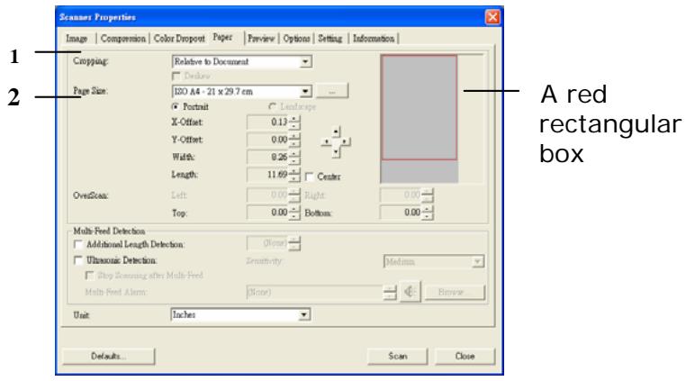Click the Browse button
The height and width of the screenshot is (381, 686).
click(455, 292)
